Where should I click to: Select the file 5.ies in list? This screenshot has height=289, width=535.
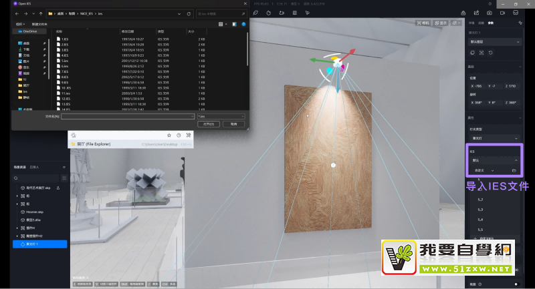tap(65, 61)
